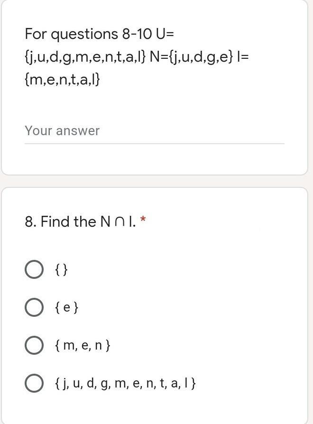Choose the { e } radio button
313x424 pixels.
pyautogui.click(x=34, y=307)
